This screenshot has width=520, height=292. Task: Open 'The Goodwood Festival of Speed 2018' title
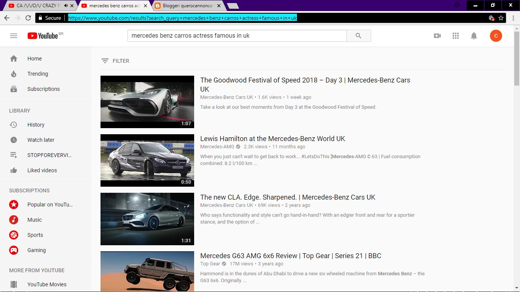305,85
